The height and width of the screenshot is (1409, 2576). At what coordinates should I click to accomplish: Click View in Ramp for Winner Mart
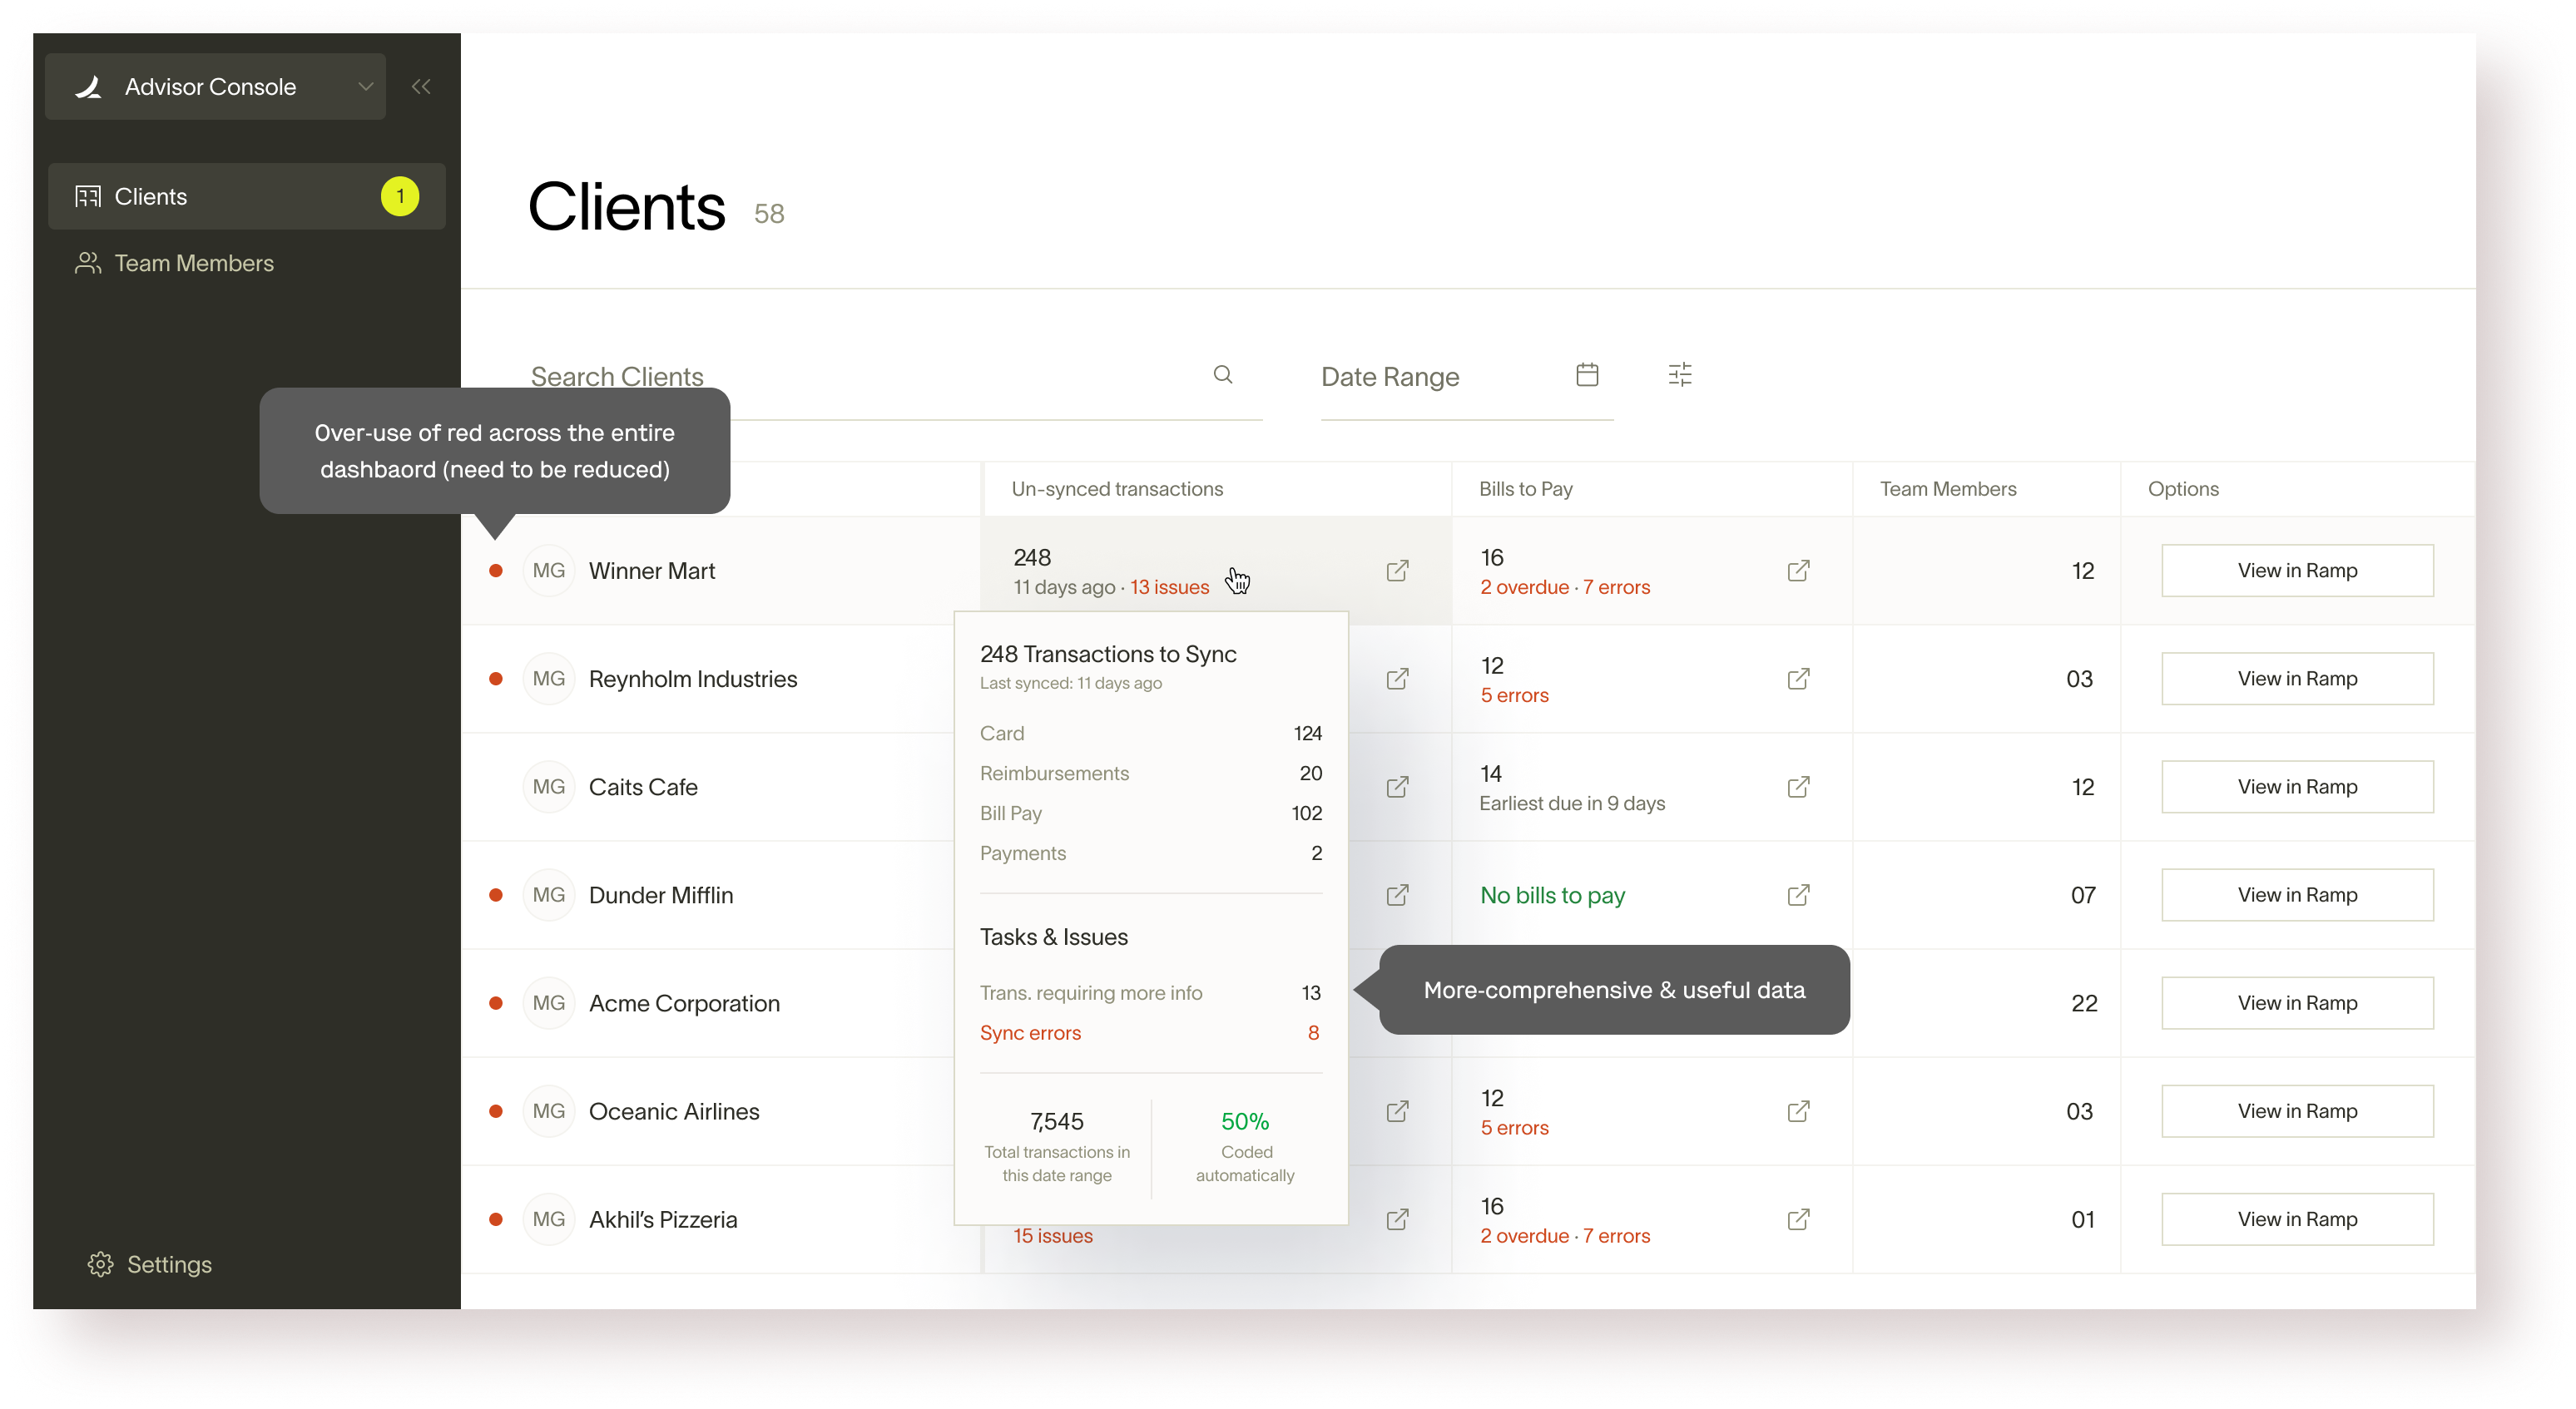click(x=2297, y=571)
